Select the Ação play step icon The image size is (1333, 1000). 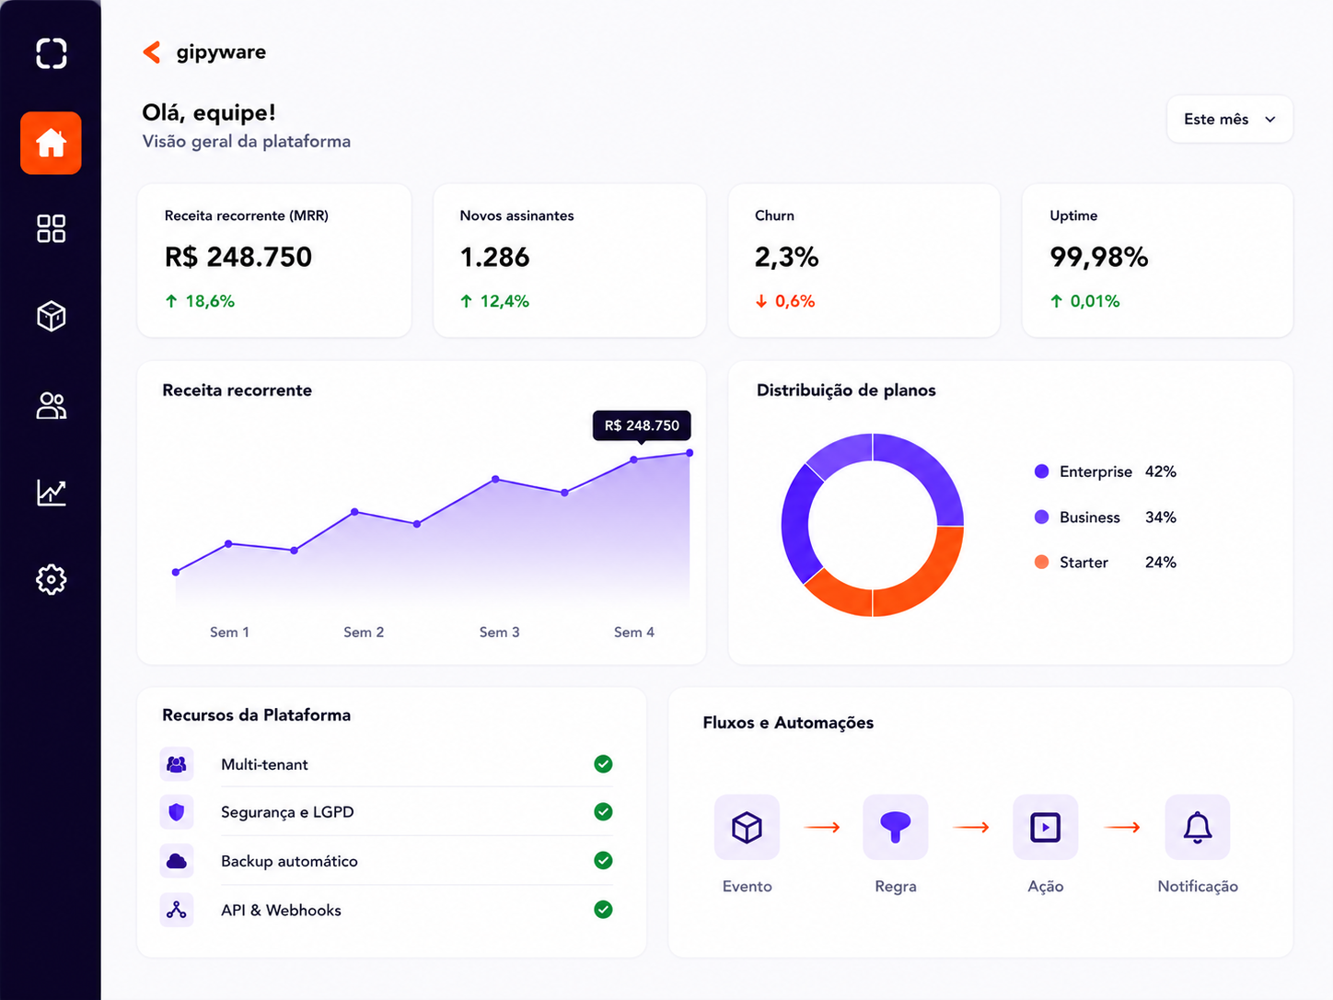click(x=1046, y=827)
